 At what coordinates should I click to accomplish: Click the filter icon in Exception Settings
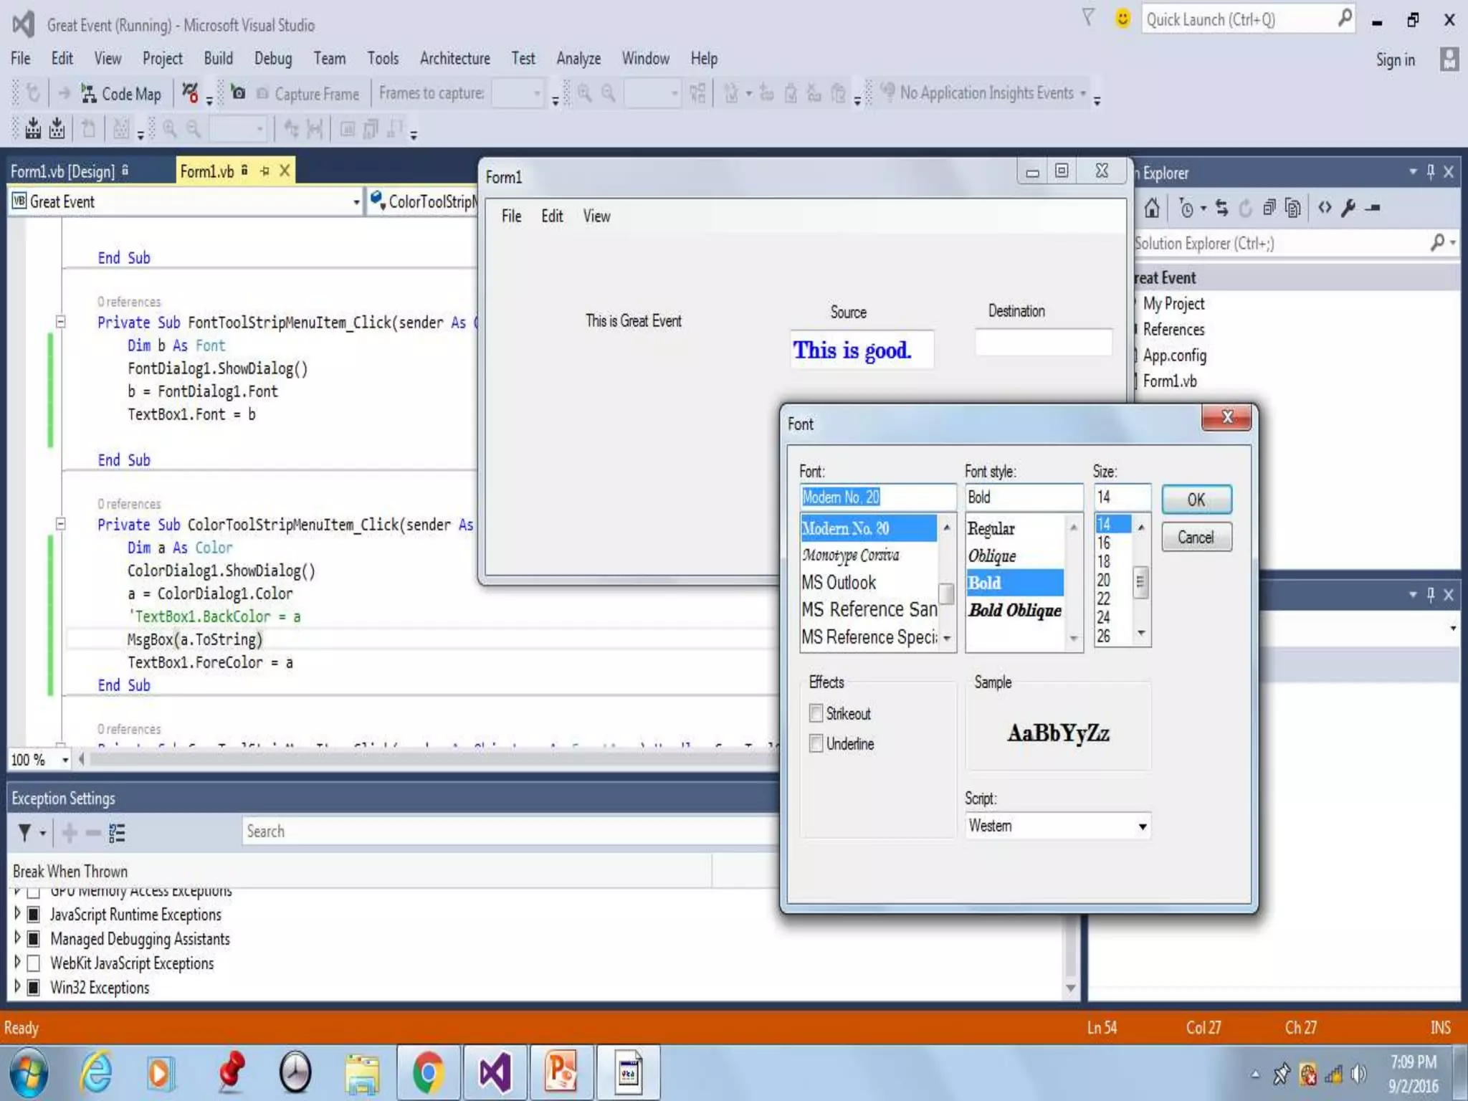(25, 833)
